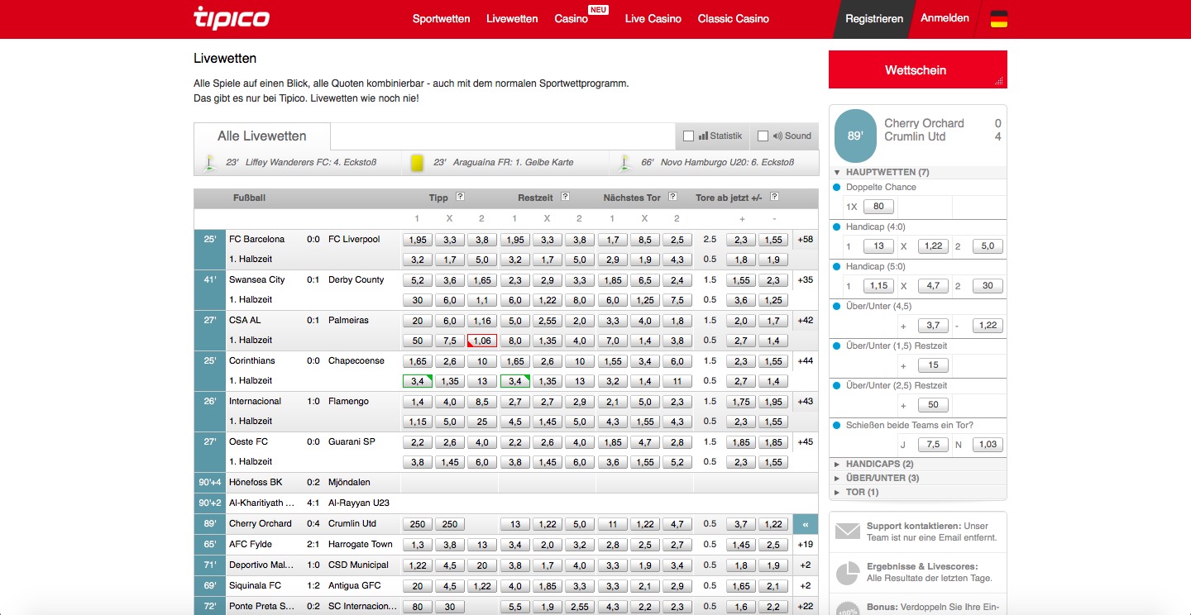Expand the TOR (1) section
1191x615 pixels.
click(x=918, y=493)
